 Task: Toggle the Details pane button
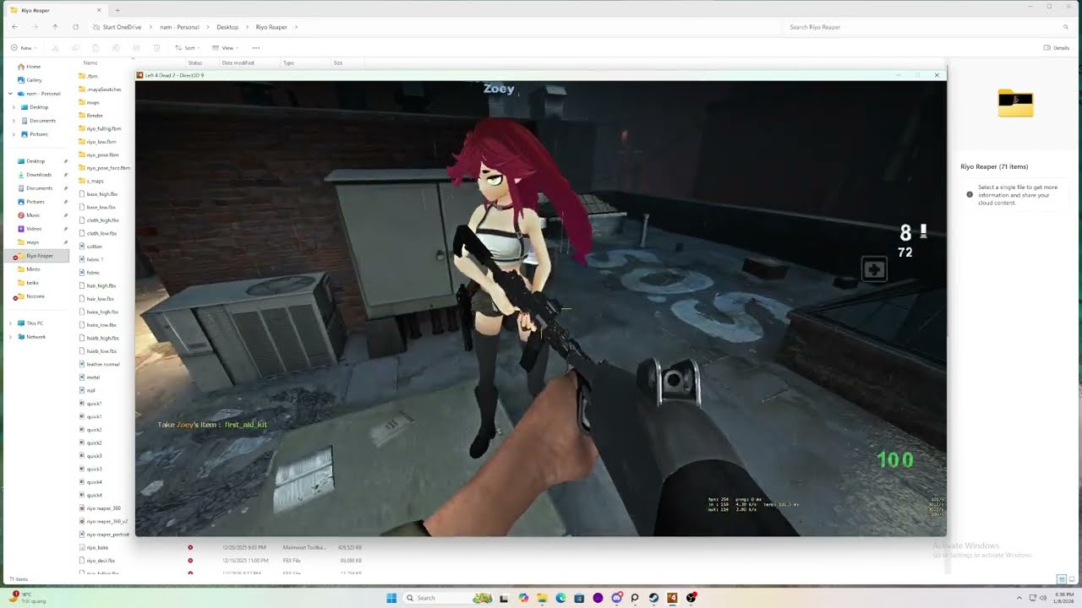[x=1057, y=48]
